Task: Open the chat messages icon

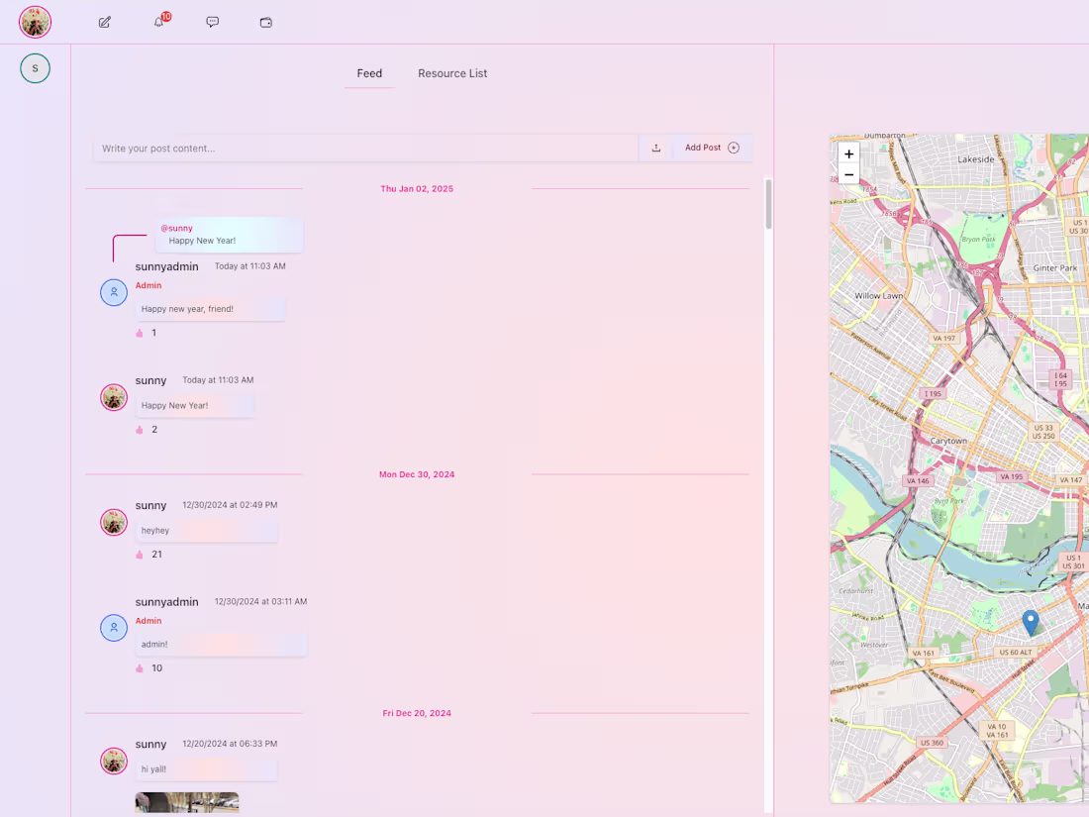Action: pyautogui.click(x=213, y=22)
